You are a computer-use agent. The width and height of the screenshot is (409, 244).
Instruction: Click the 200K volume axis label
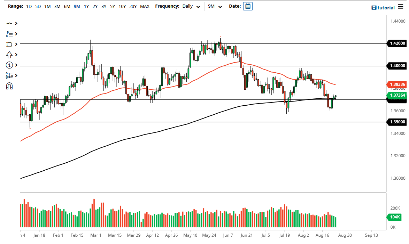(x=395, y=208)
